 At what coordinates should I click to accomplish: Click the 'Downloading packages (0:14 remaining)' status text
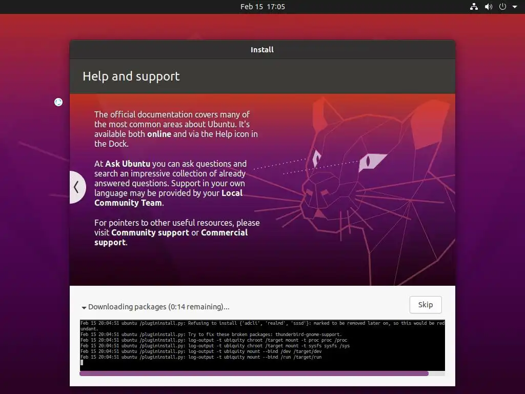159,307
